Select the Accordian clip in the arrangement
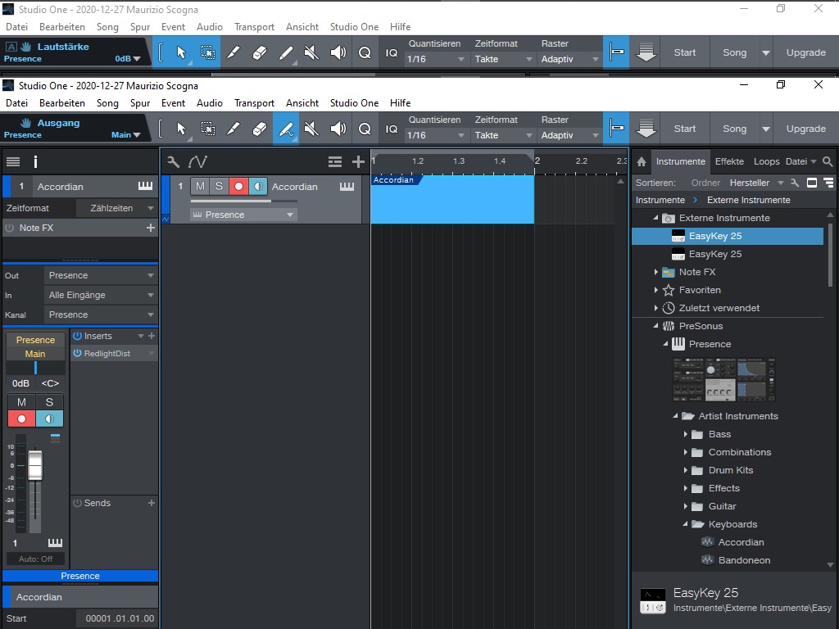This screenshot has height=629, width=839. point(452,199)
